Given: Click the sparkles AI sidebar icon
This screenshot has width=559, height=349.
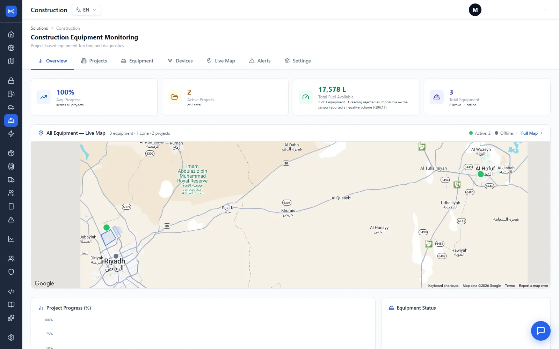Looking at the screenshot, I should (11, 318).
